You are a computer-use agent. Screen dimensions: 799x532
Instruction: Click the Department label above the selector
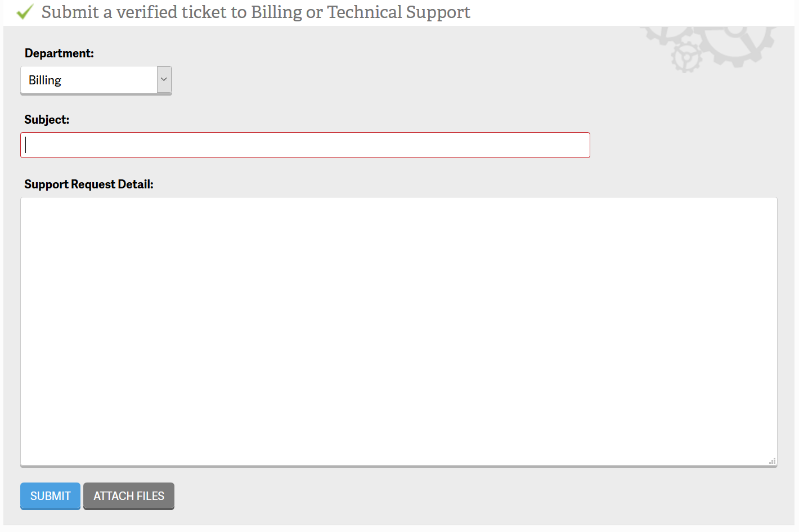tap(59, 53)
